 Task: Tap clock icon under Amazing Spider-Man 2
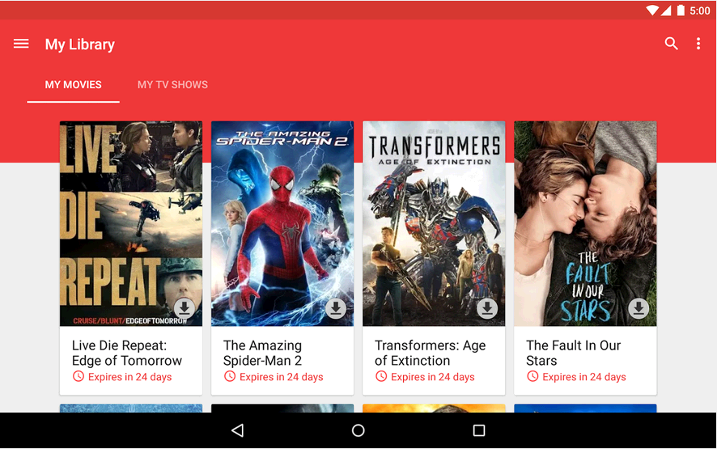pos(230,376)
